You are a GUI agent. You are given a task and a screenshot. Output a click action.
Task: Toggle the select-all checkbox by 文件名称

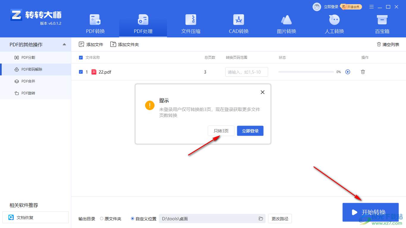pyautogui.click(x=81, y=58)
